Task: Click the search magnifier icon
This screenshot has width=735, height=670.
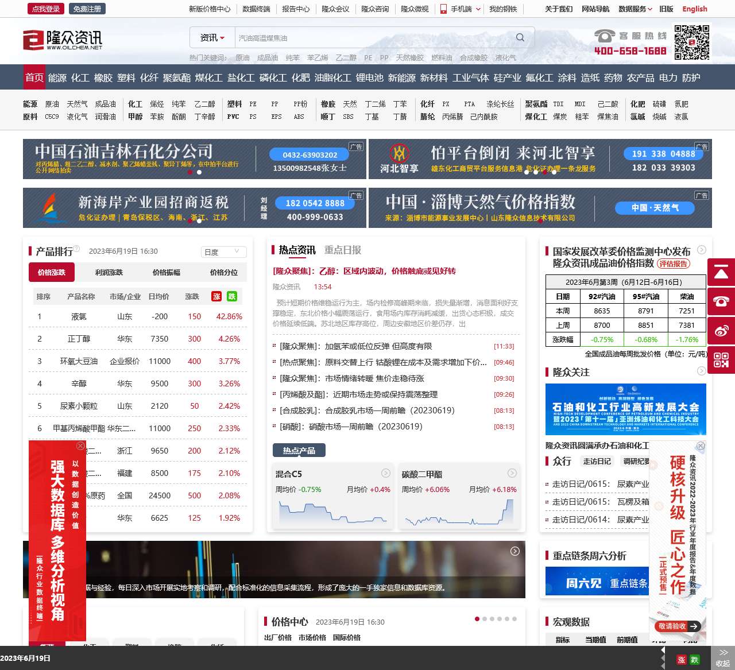Action: [520, 37]
